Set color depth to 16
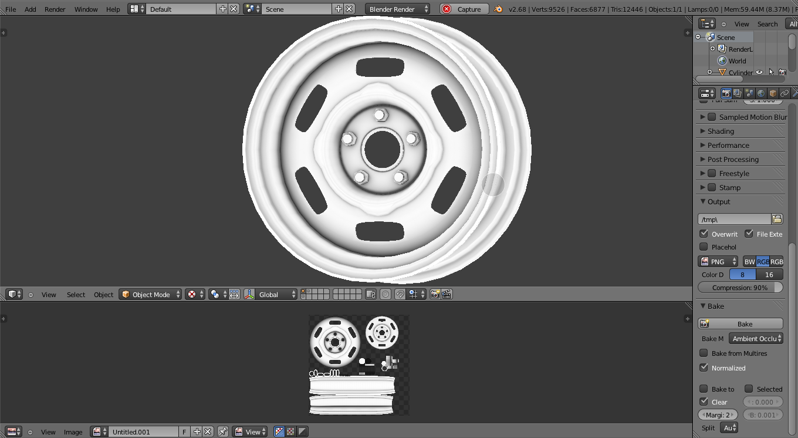This screenshot has width=798, height=438. point(769,274)
